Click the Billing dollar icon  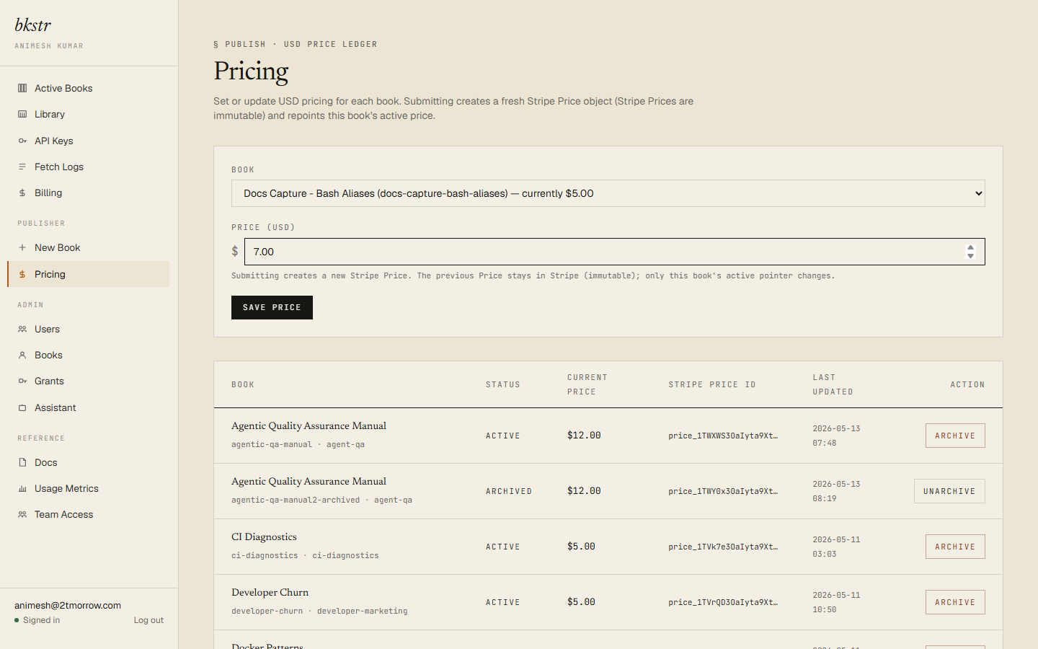coord(22,193)
